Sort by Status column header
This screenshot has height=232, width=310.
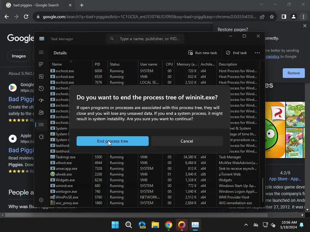(x=123, y=64)
